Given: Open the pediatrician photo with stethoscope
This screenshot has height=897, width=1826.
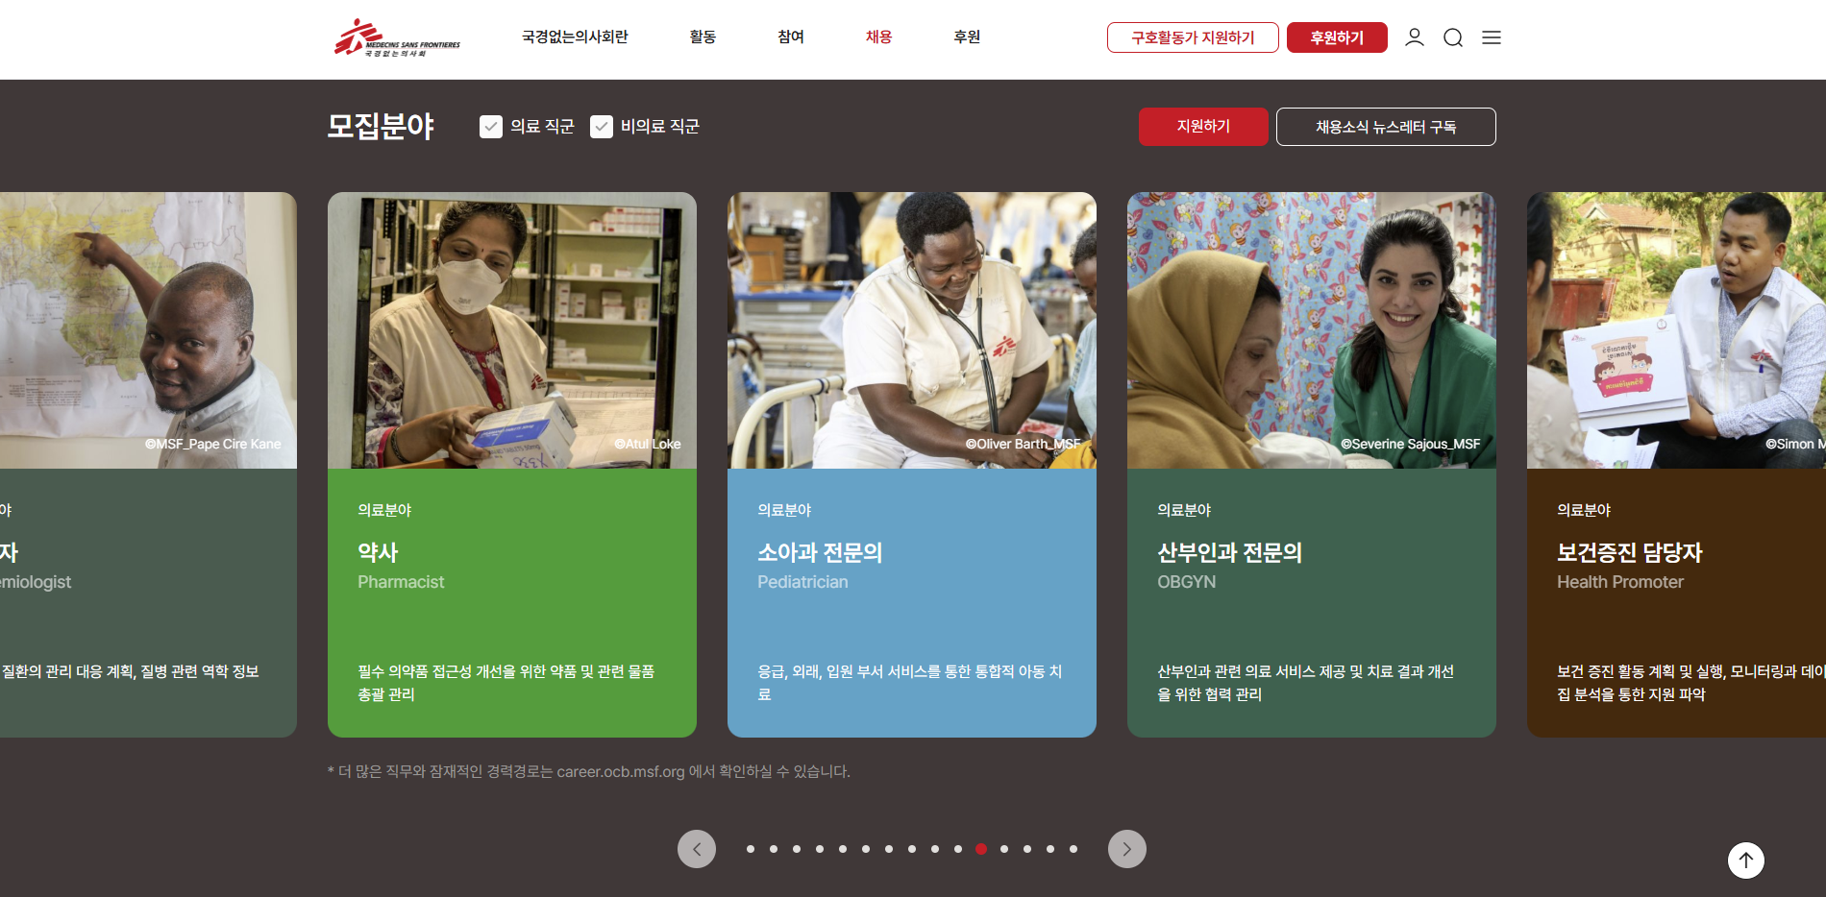Looking at the screenshot, I should (x=912, y=330).
